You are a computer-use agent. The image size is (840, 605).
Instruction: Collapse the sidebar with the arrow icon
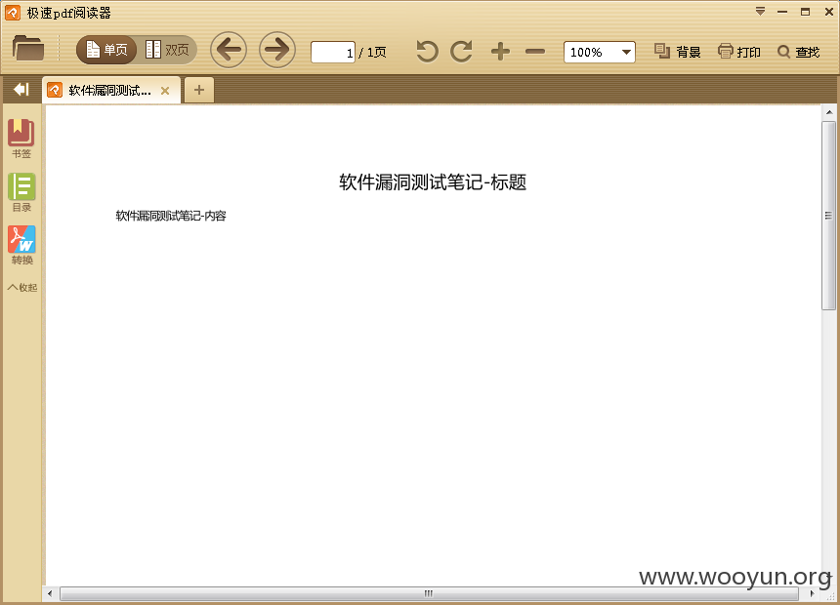[x=21, y=90]
